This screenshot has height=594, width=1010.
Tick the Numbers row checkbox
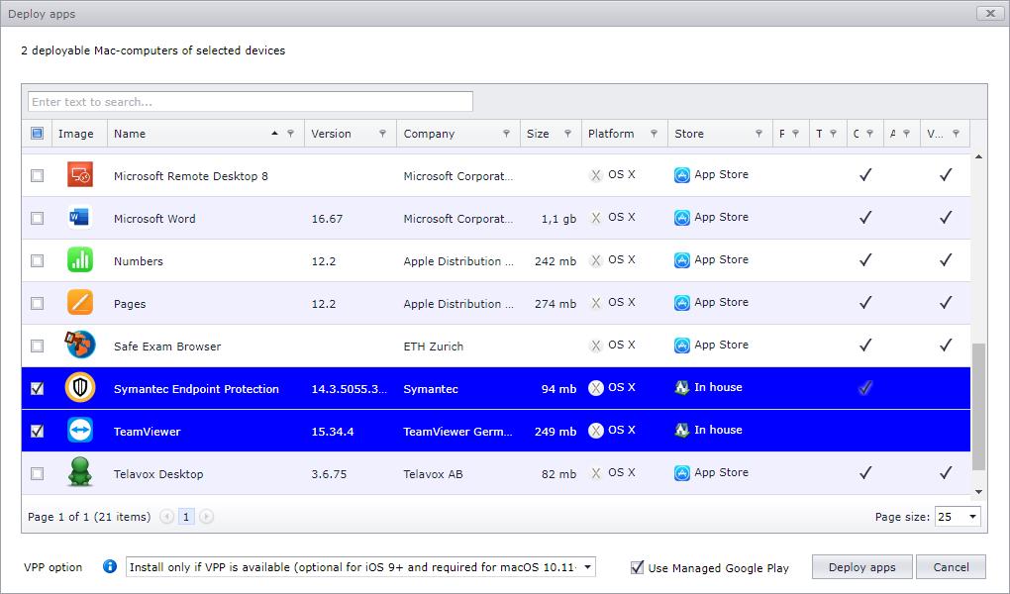pos(38,260)
